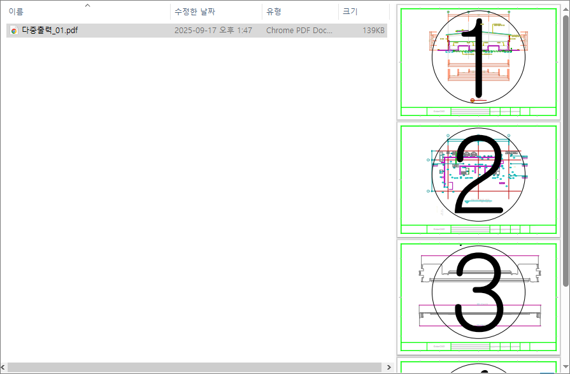Image resolution: width=570 pixels, height=374 pixels.
Task: Click the Chrome PDF icon of 다중출력_01.pdf
Action: point(14,31)
